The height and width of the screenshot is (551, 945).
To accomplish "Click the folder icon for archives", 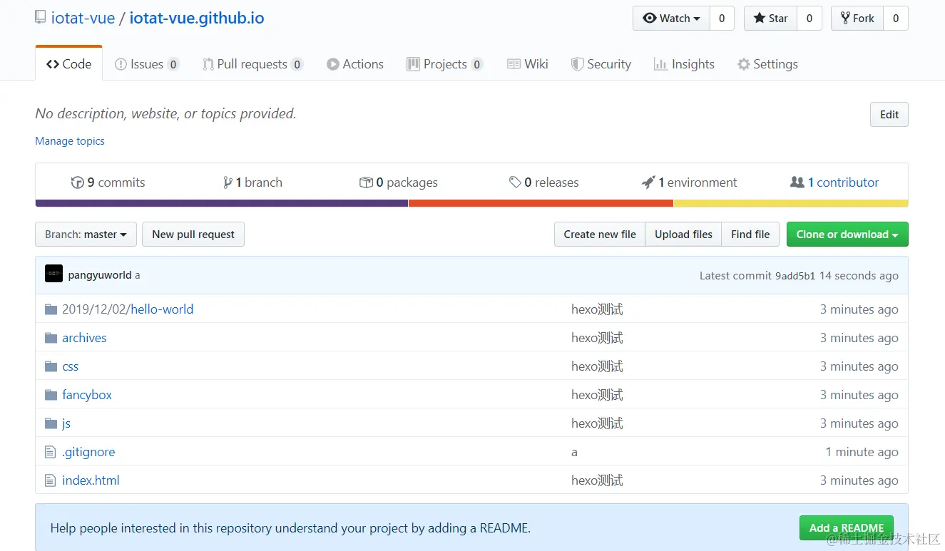I will pyautogui.click(x=51, y=338).
